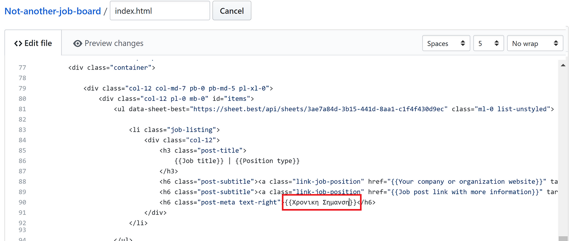This screenshot has height=241, width=574.
Task: Click line number 83 in the gutter
Action: point(22,130)
